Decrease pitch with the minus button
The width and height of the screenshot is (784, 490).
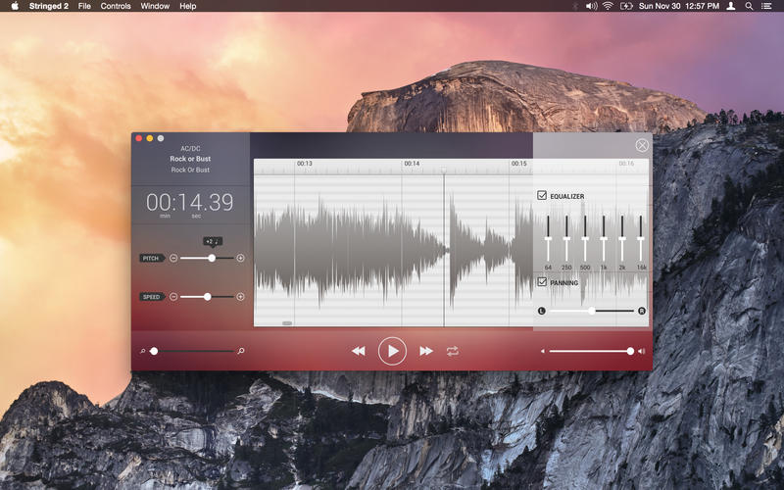[173, 258]
